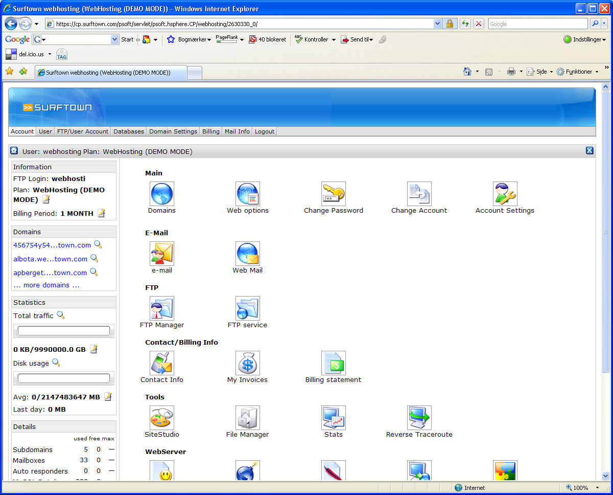Viewport: 613px width, 495px height.
Task: Open the Web Mail icon
Action: [247, 254]
